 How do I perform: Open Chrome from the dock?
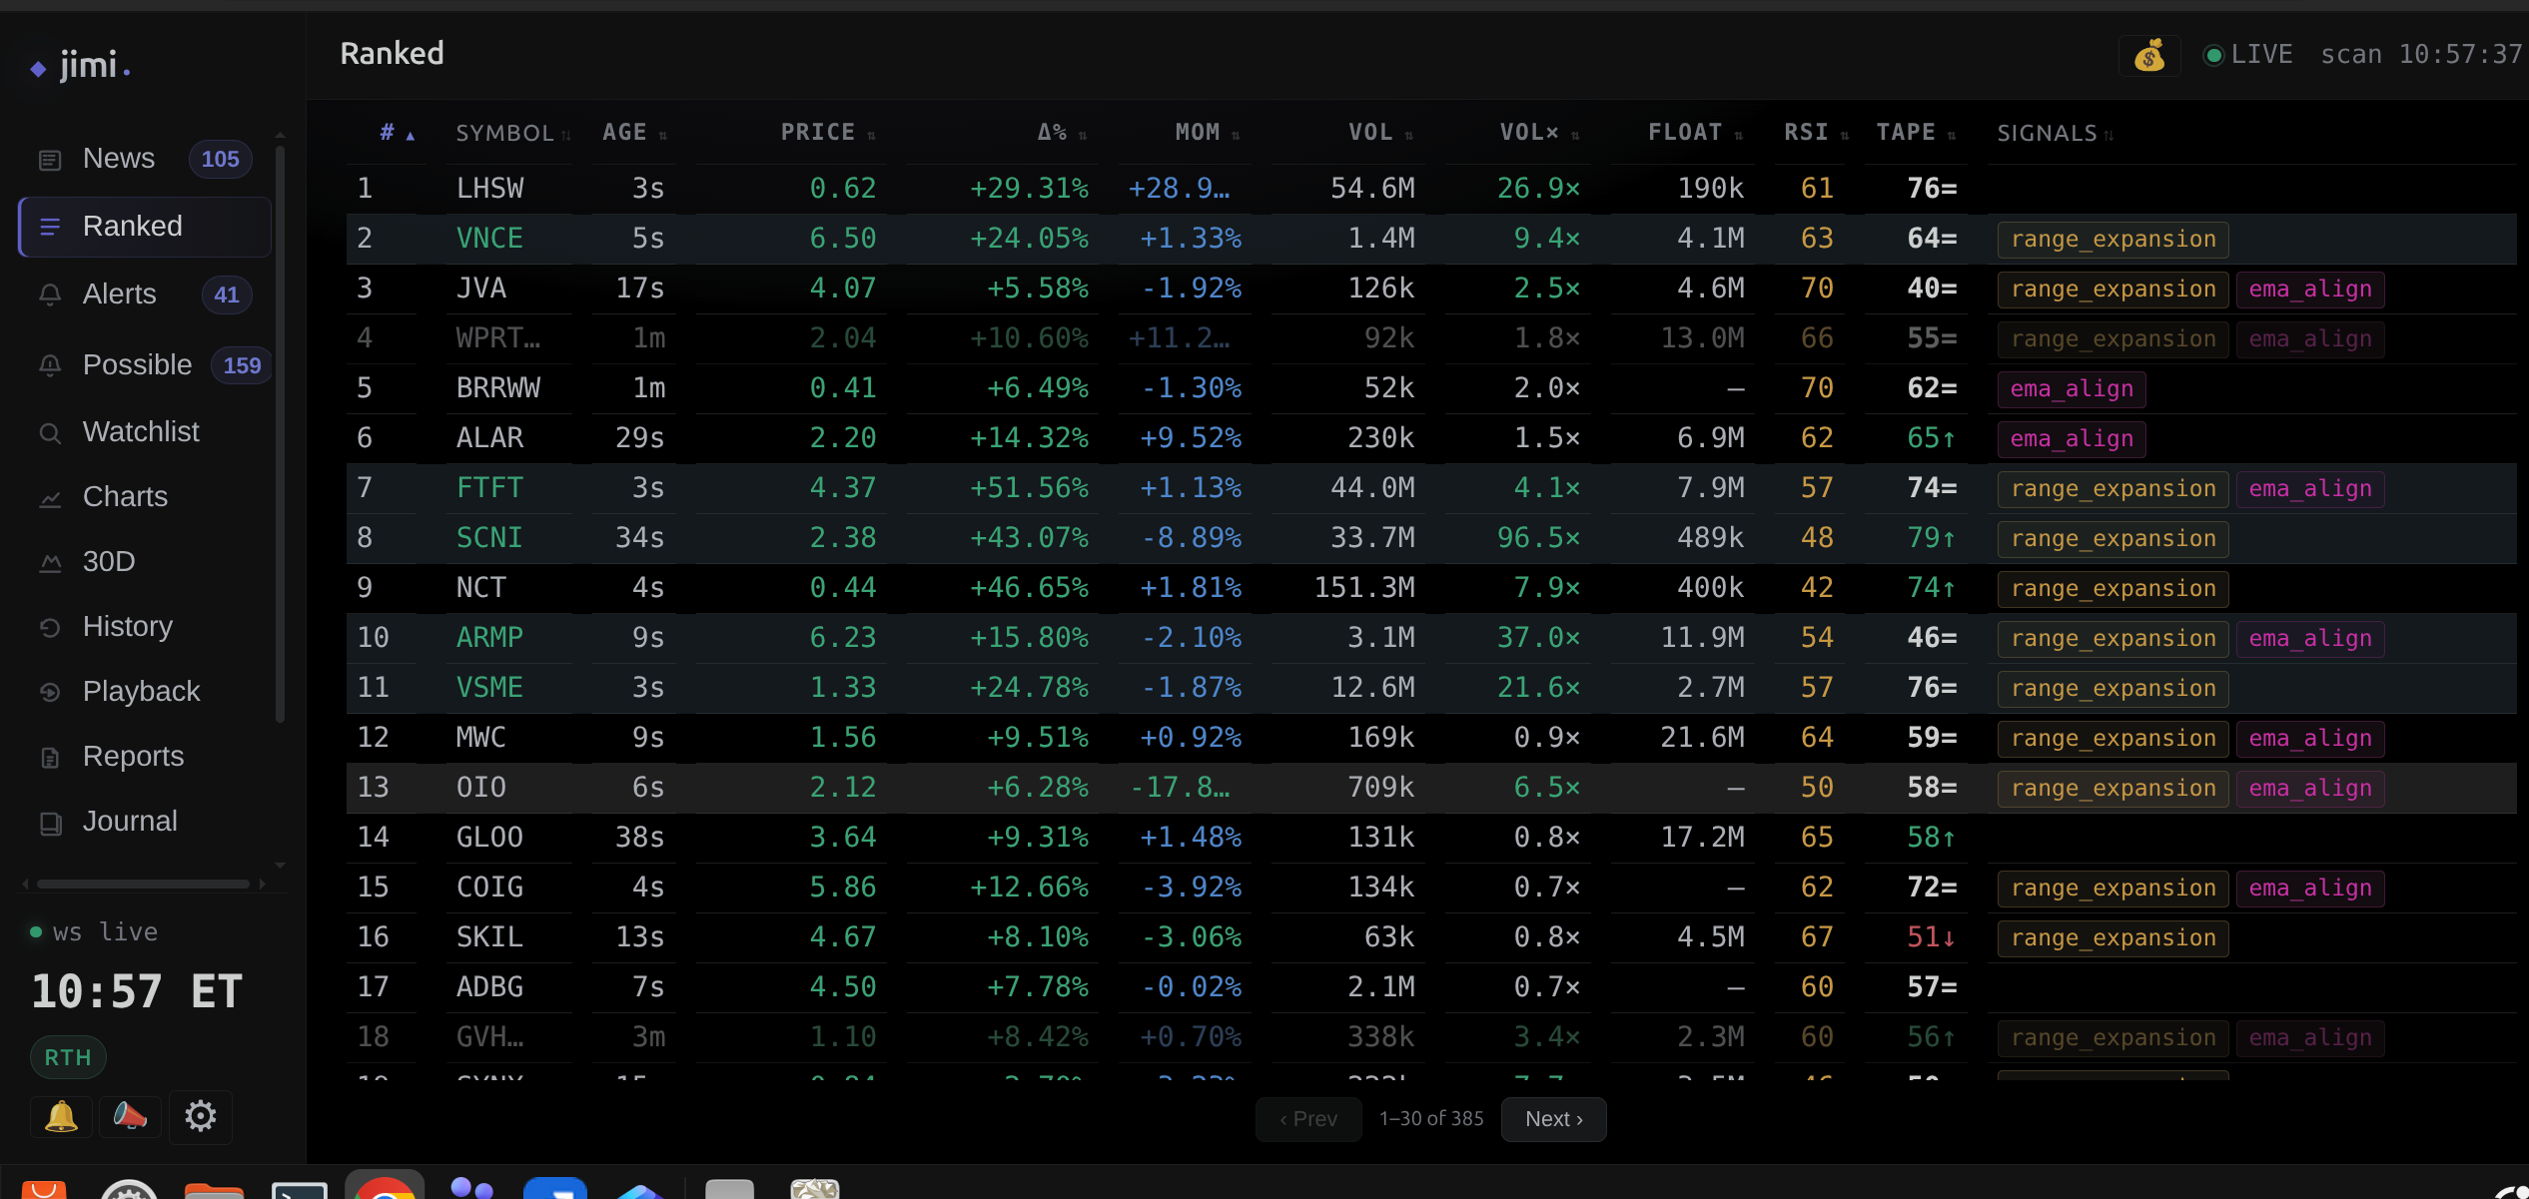[385, 1186]
